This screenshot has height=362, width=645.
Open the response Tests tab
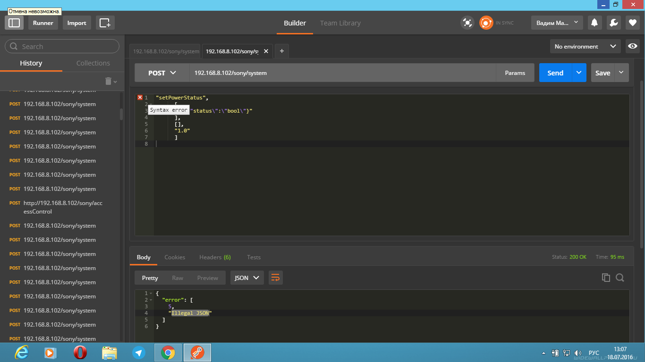pyautogui.click(x=254, y=257)
